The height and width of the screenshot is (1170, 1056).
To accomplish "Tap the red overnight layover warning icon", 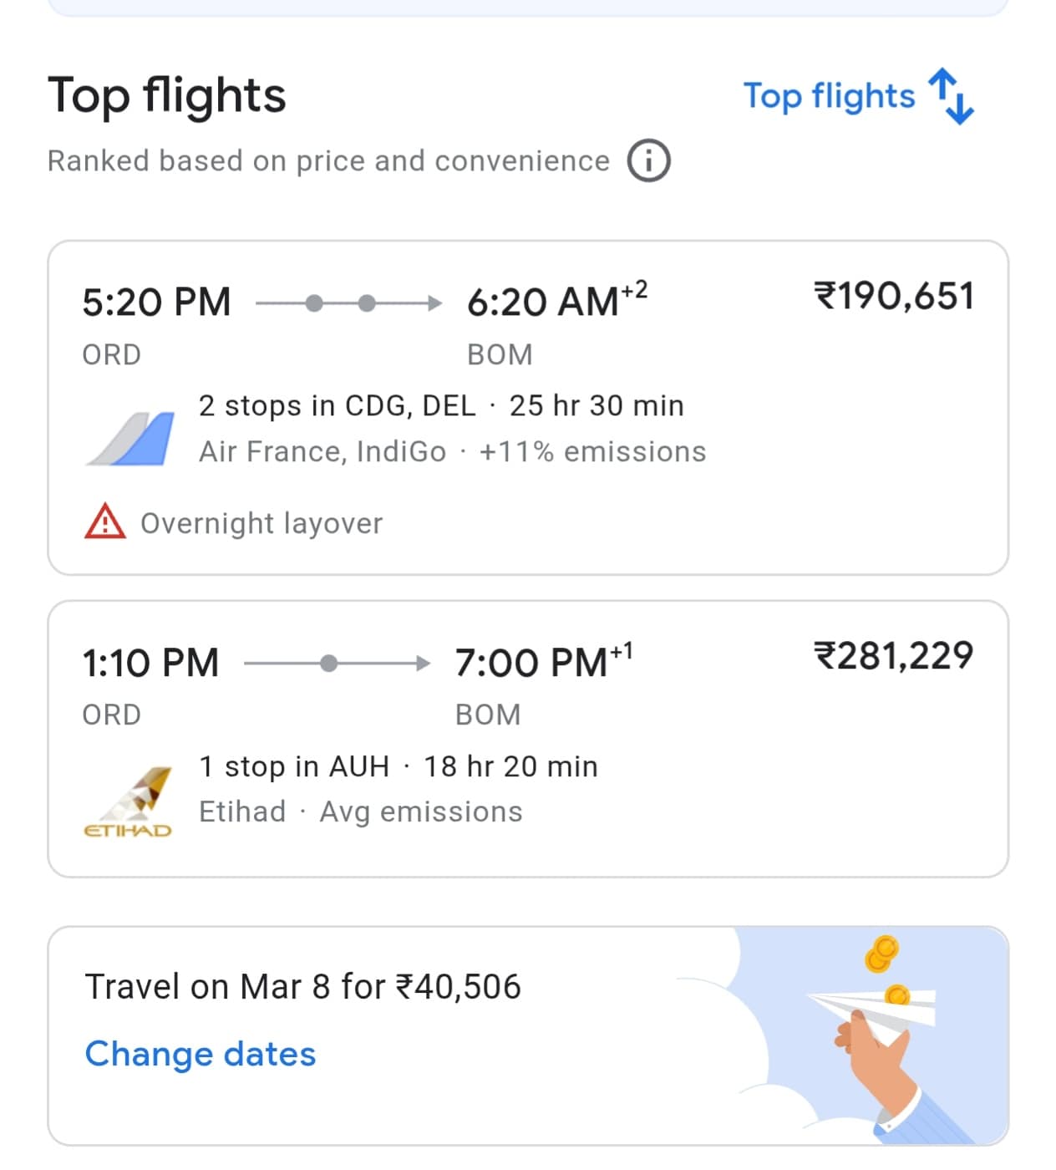I will [105, 521].
